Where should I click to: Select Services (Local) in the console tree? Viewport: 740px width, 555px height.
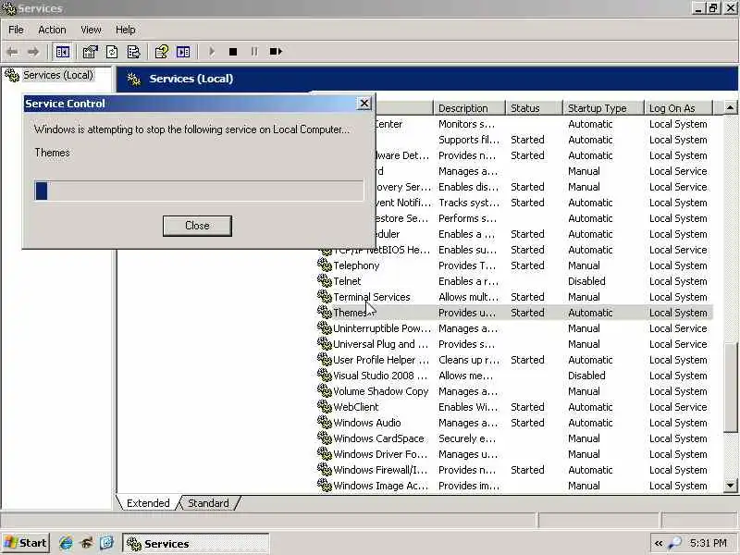[58, 75]
